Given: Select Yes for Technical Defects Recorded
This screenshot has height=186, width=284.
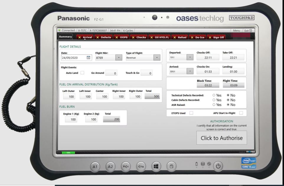Looking at the screenshot, I should (214, 95).
